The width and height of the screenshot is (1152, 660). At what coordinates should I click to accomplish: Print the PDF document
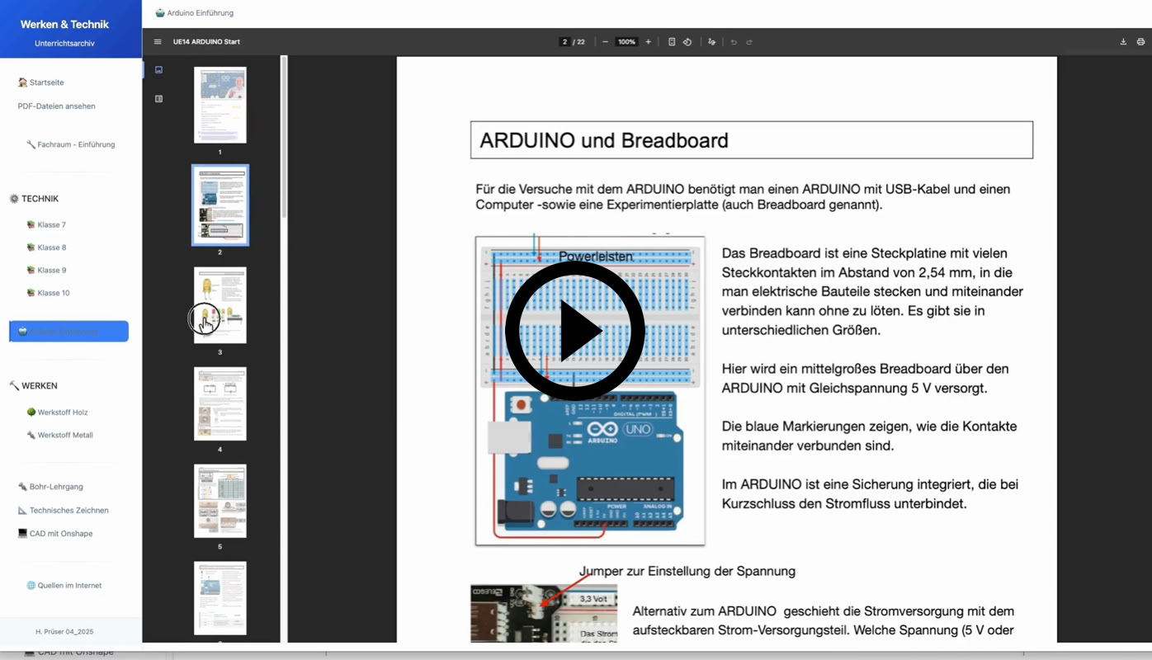(1140, 42)
